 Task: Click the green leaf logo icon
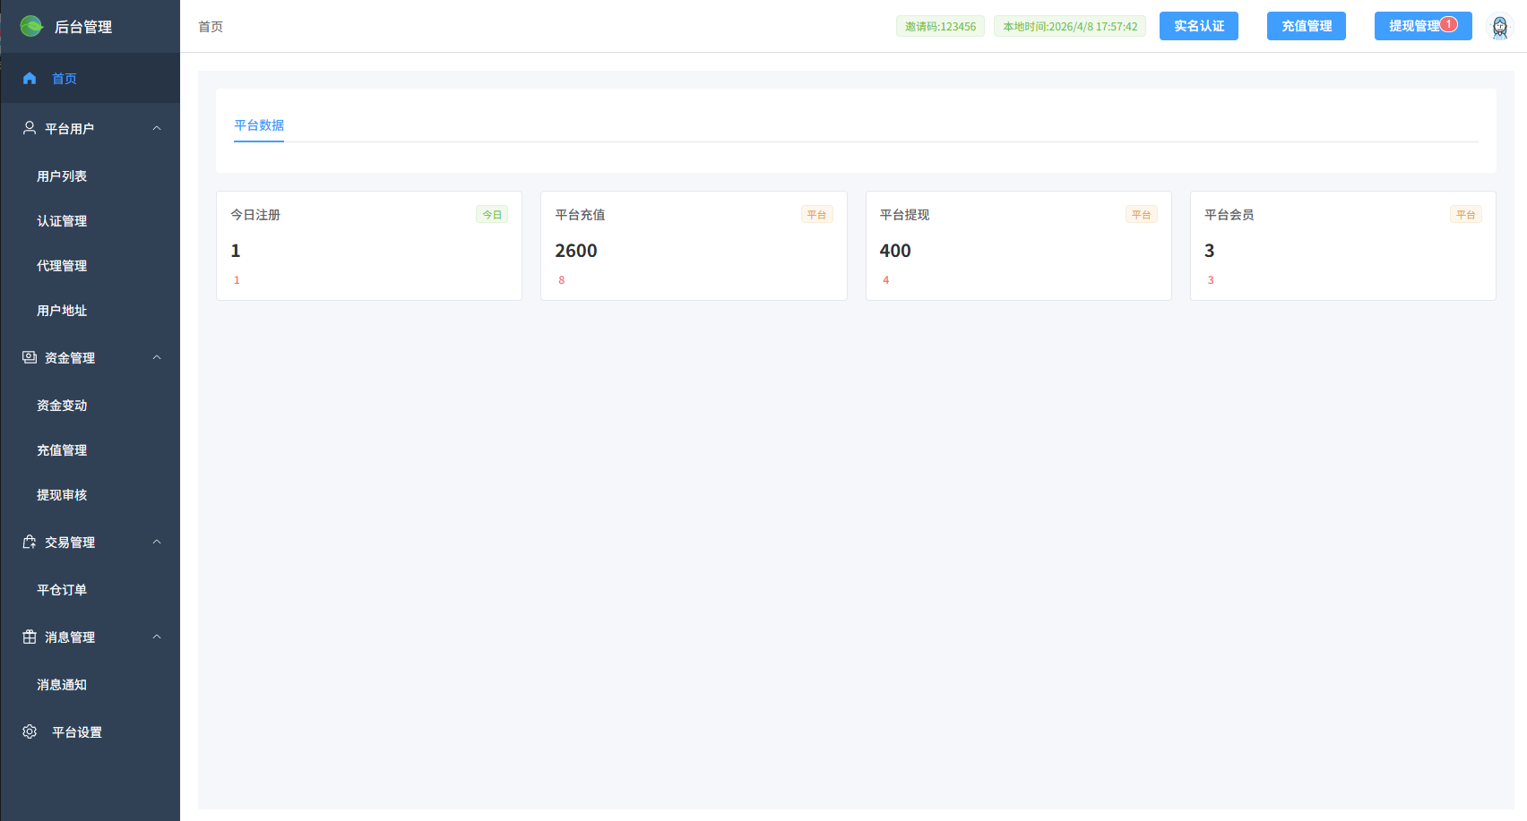(31, 27)
